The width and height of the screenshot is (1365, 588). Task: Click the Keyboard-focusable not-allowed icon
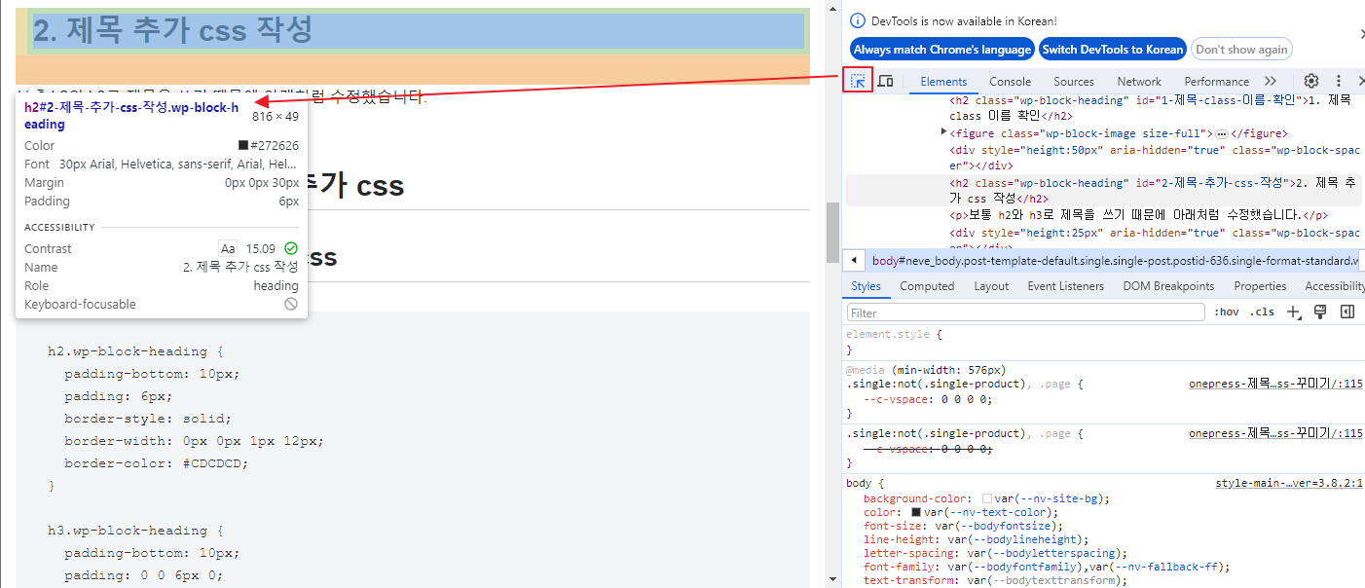[x=291, y=304]
